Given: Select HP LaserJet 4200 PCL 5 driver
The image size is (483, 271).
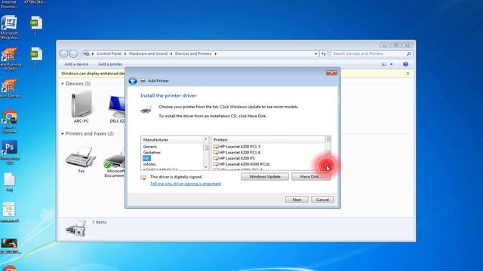Looking at the screenshot, I should (x=236, y=147).
